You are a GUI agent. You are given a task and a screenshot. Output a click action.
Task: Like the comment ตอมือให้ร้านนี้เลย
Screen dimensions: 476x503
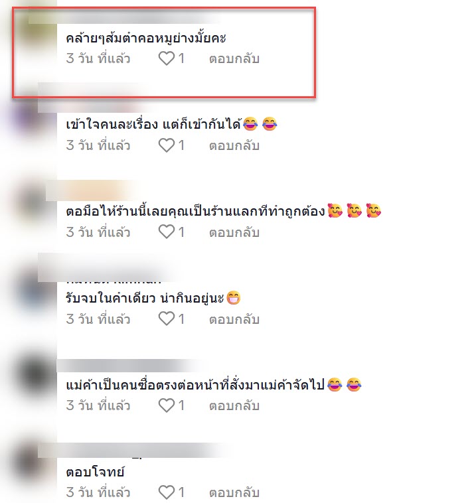[167, 232]
